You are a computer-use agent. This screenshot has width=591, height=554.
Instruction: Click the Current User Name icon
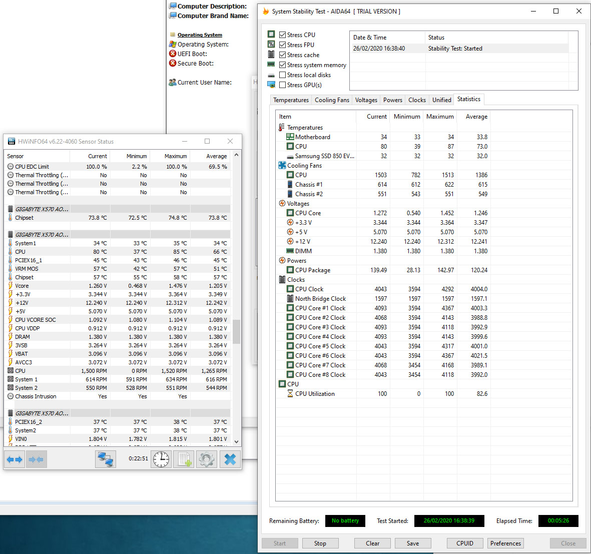pos(173,82)
